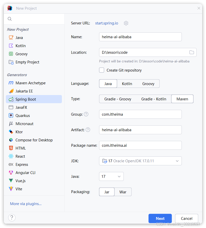Click the Compose for Desktop hexagon icon
This screenshot has width=206, height=228.
coord(11,140)
